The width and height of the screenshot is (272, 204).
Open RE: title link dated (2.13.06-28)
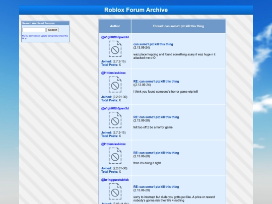156,117
